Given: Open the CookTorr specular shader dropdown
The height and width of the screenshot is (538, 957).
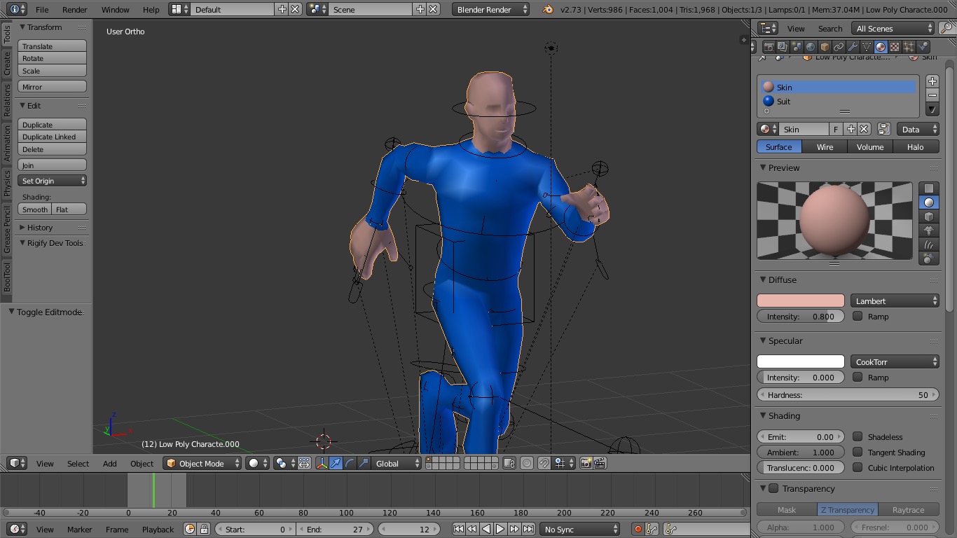Looking at the screenshot, I should 895,361.
